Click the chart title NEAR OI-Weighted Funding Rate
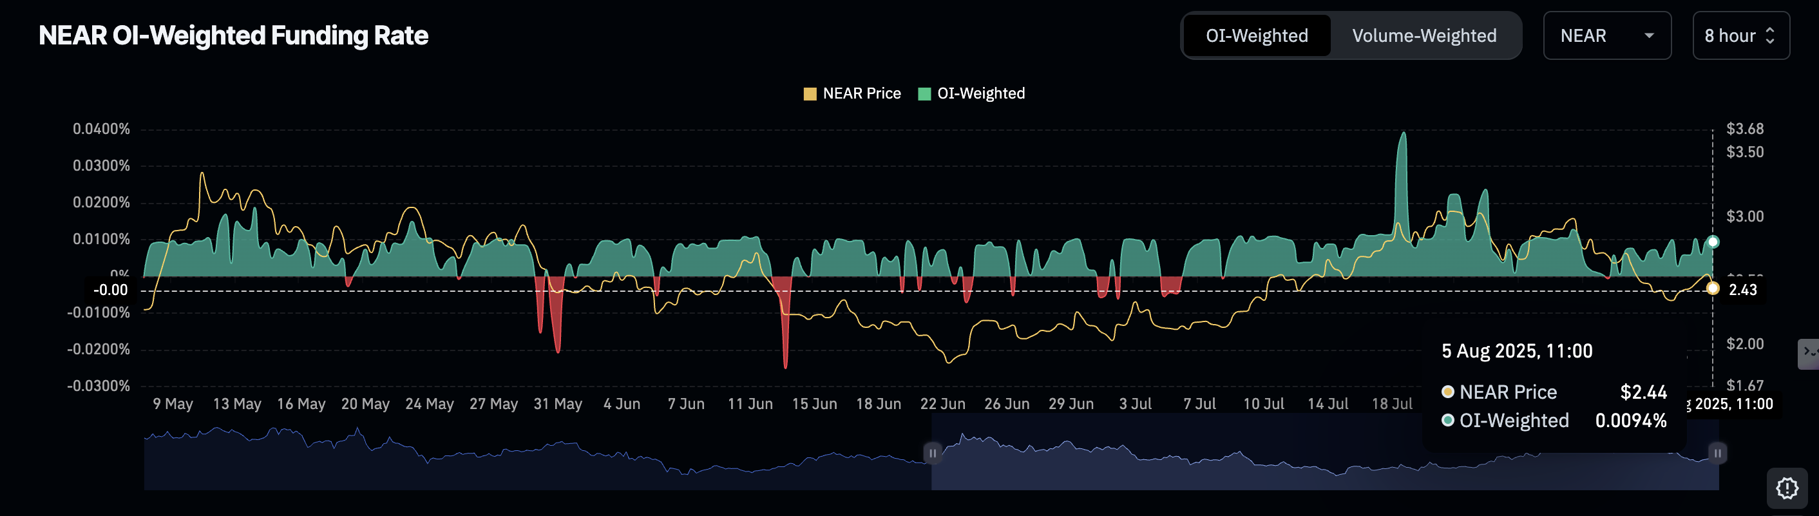This screenshot has width=1819, height=516. tap(233, 35)
